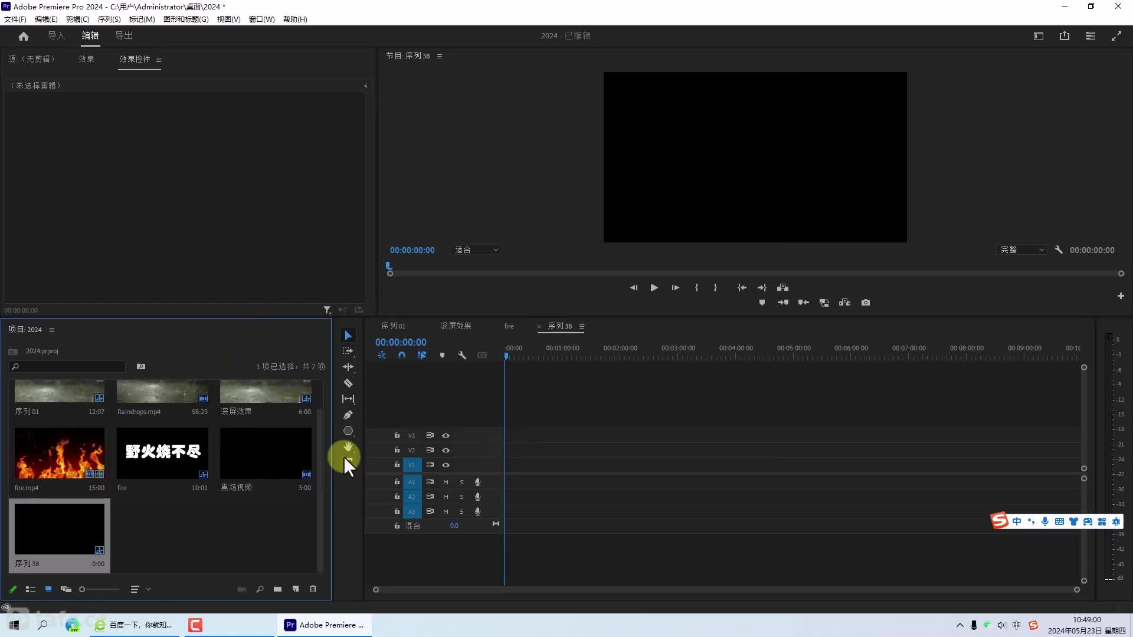Go to the 导出 workspace
The height and width of the screenshot is (637, 1133).
(124, 36)
